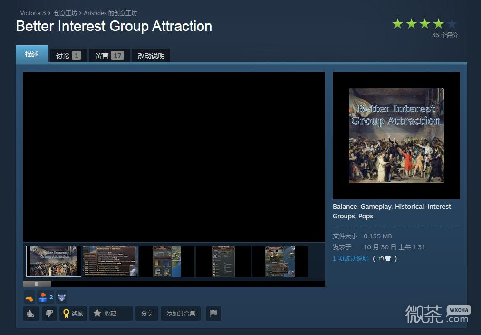Give an award with the 奖励 button

point(73,314)
